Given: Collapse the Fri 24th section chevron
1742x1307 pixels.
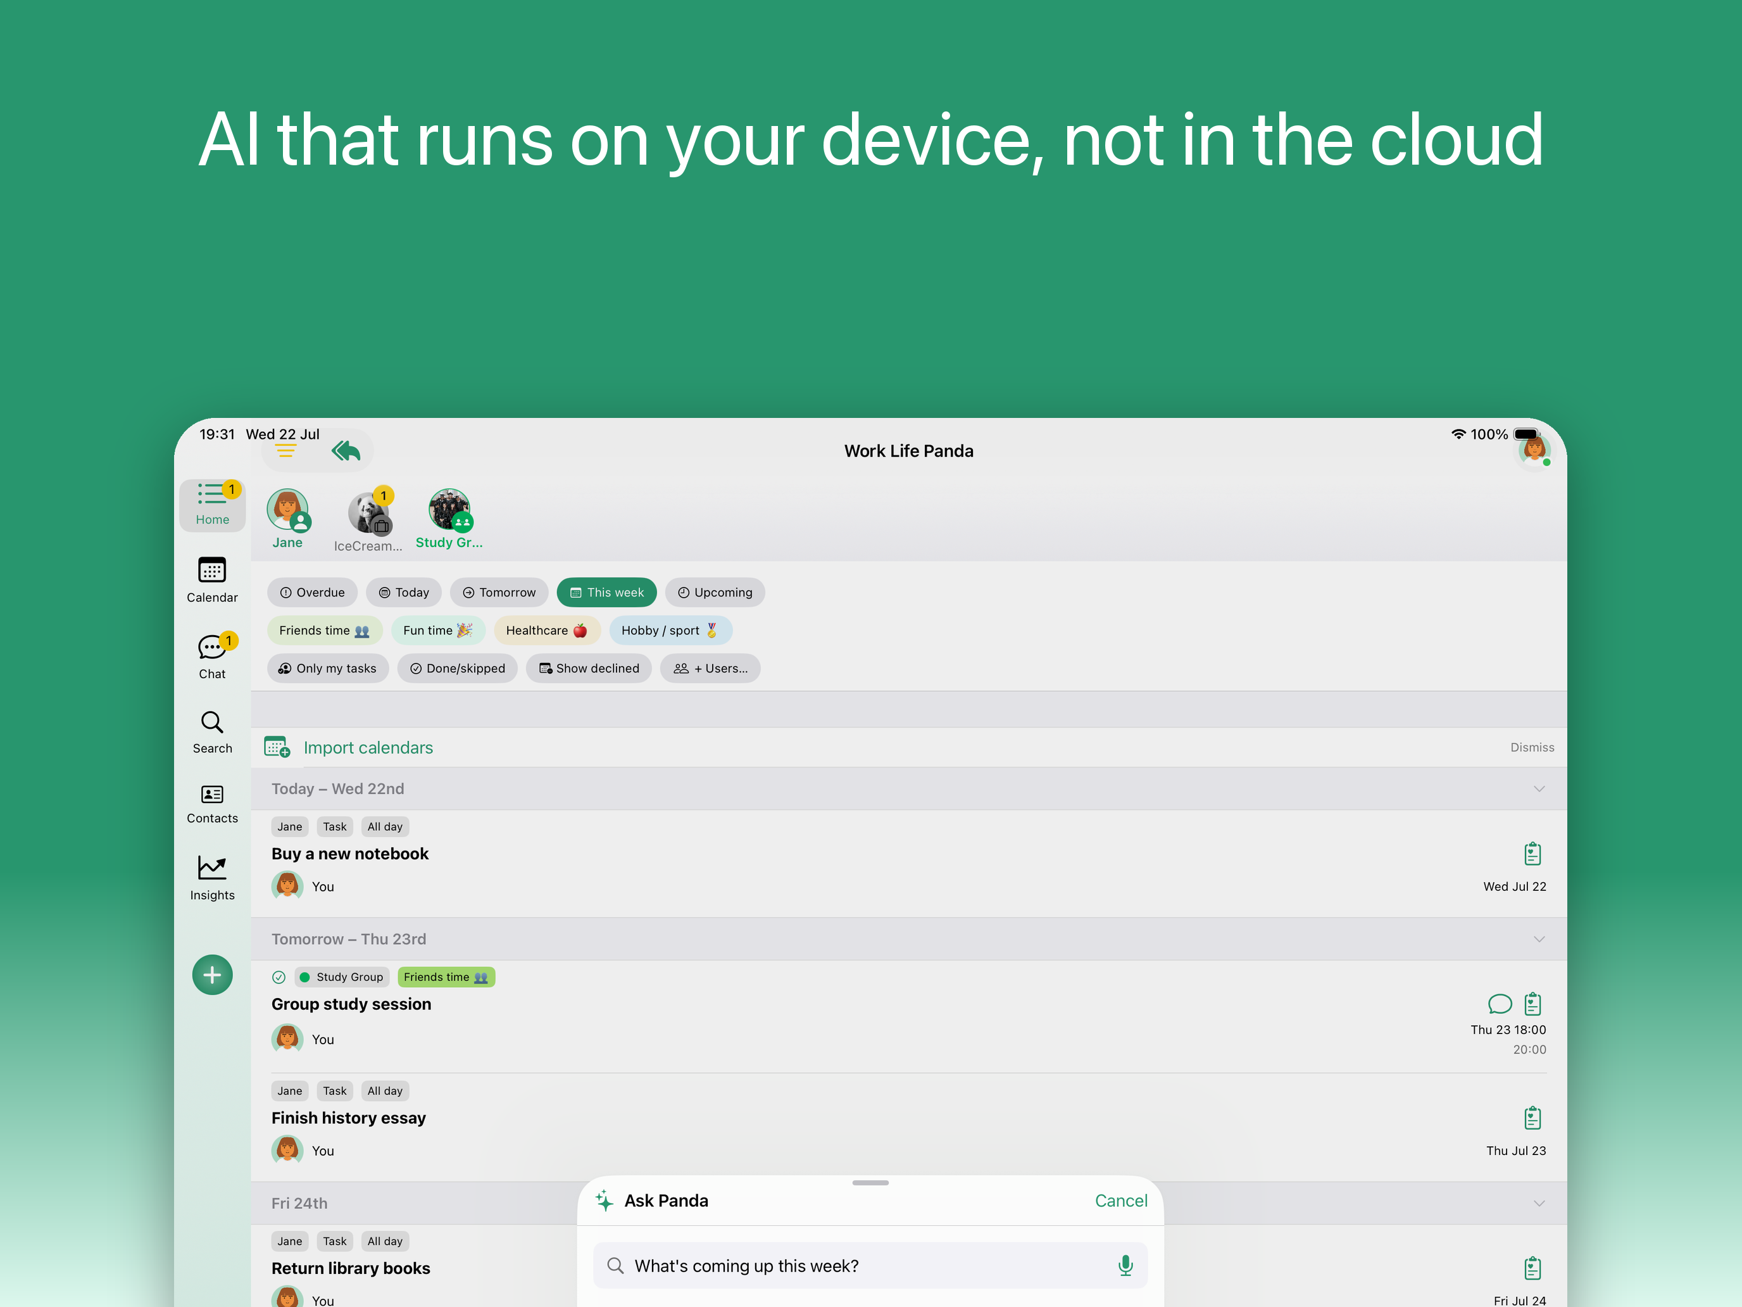Looking at the screenshot, I should coord(1539,1203).
